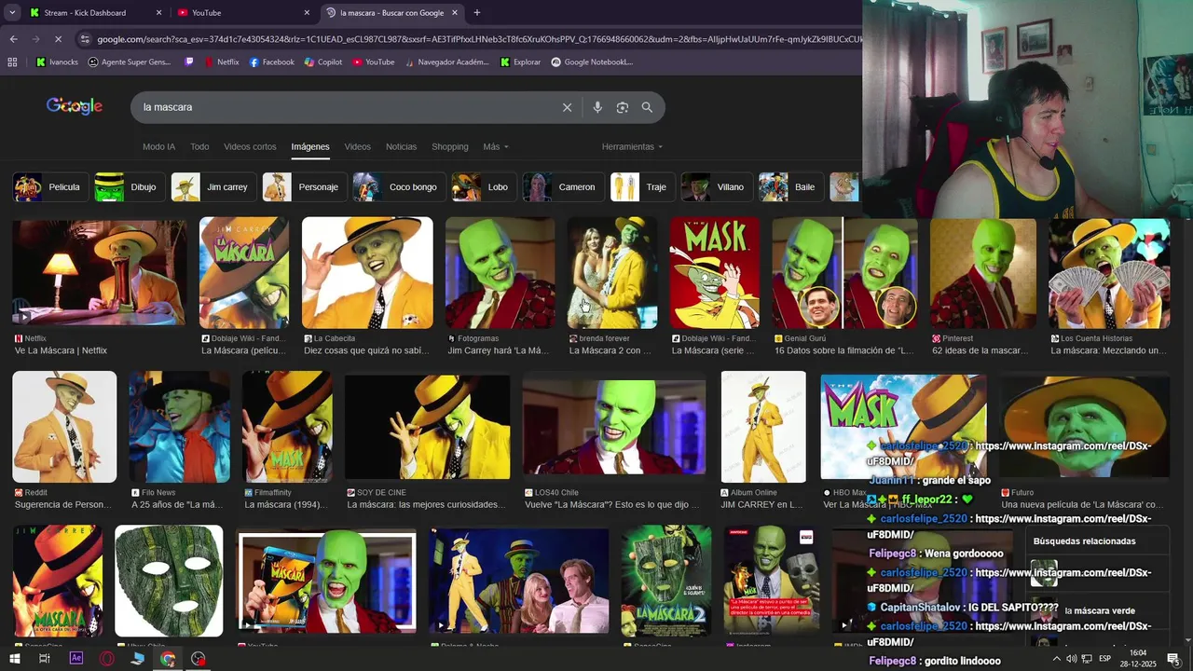Open the Facebook bookmark
This screenshot has width=1193, height=671.
tap(271, 62)
